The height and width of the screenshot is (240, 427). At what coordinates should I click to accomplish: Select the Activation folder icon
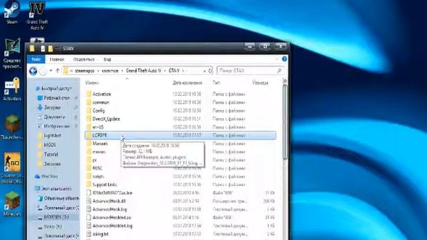pyautogui.click(x=89, y=94)
